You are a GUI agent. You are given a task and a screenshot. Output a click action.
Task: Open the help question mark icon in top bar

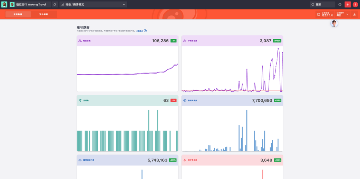340,5
